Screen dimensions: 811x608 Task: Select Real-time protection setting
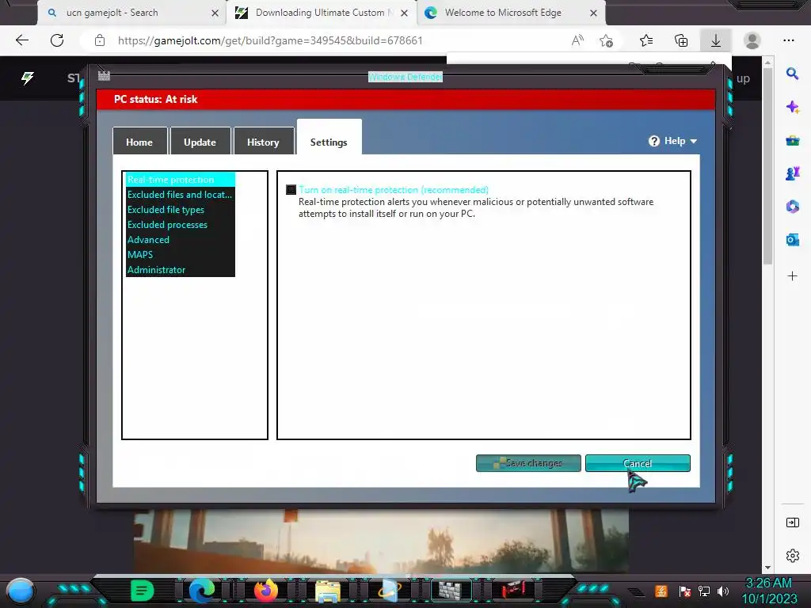pyautogui.click(x=181, y=180)
